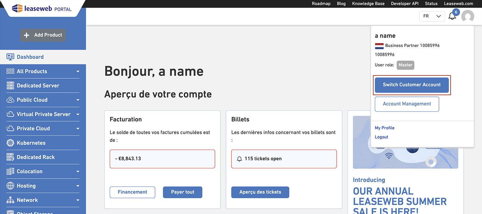Visit the Knowledge Base link

(368, 4)
